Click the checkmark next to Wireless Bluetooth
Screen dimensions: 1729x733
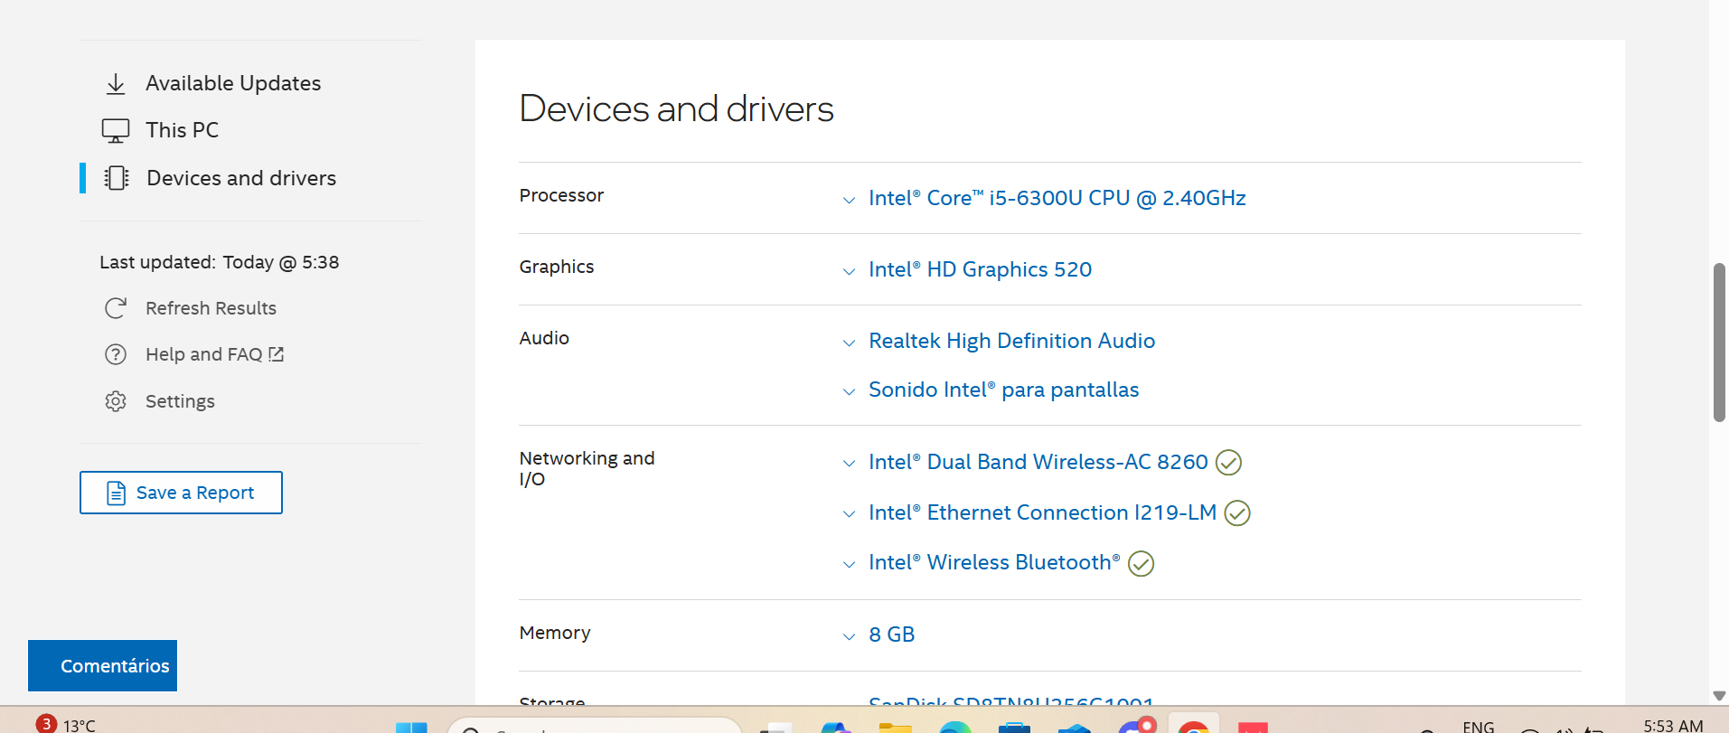[1142, 564]
